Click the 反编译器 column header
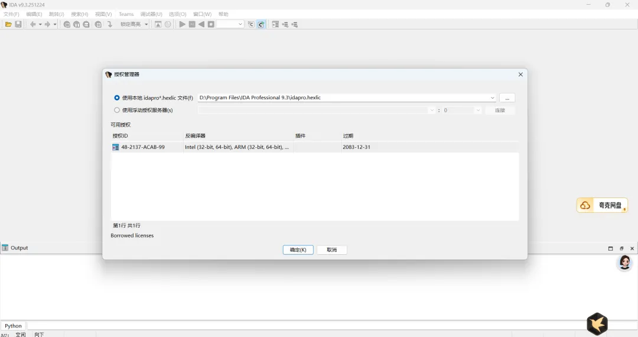 [239, 135]
